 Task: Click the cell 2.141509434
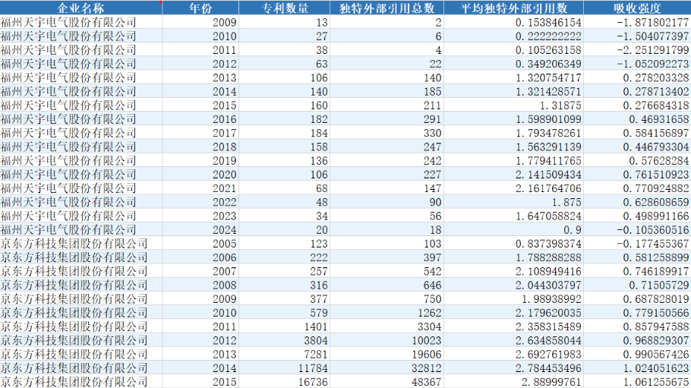pos(513,174)
